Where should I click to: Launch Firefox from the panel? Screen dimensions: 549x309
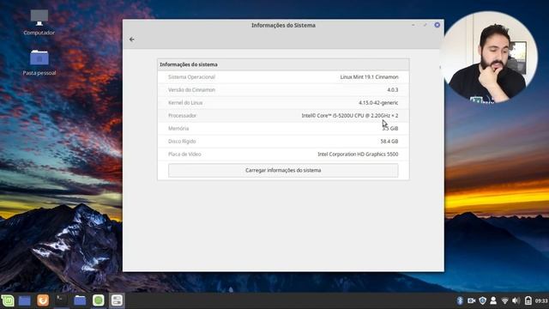[x=43, y=300]
